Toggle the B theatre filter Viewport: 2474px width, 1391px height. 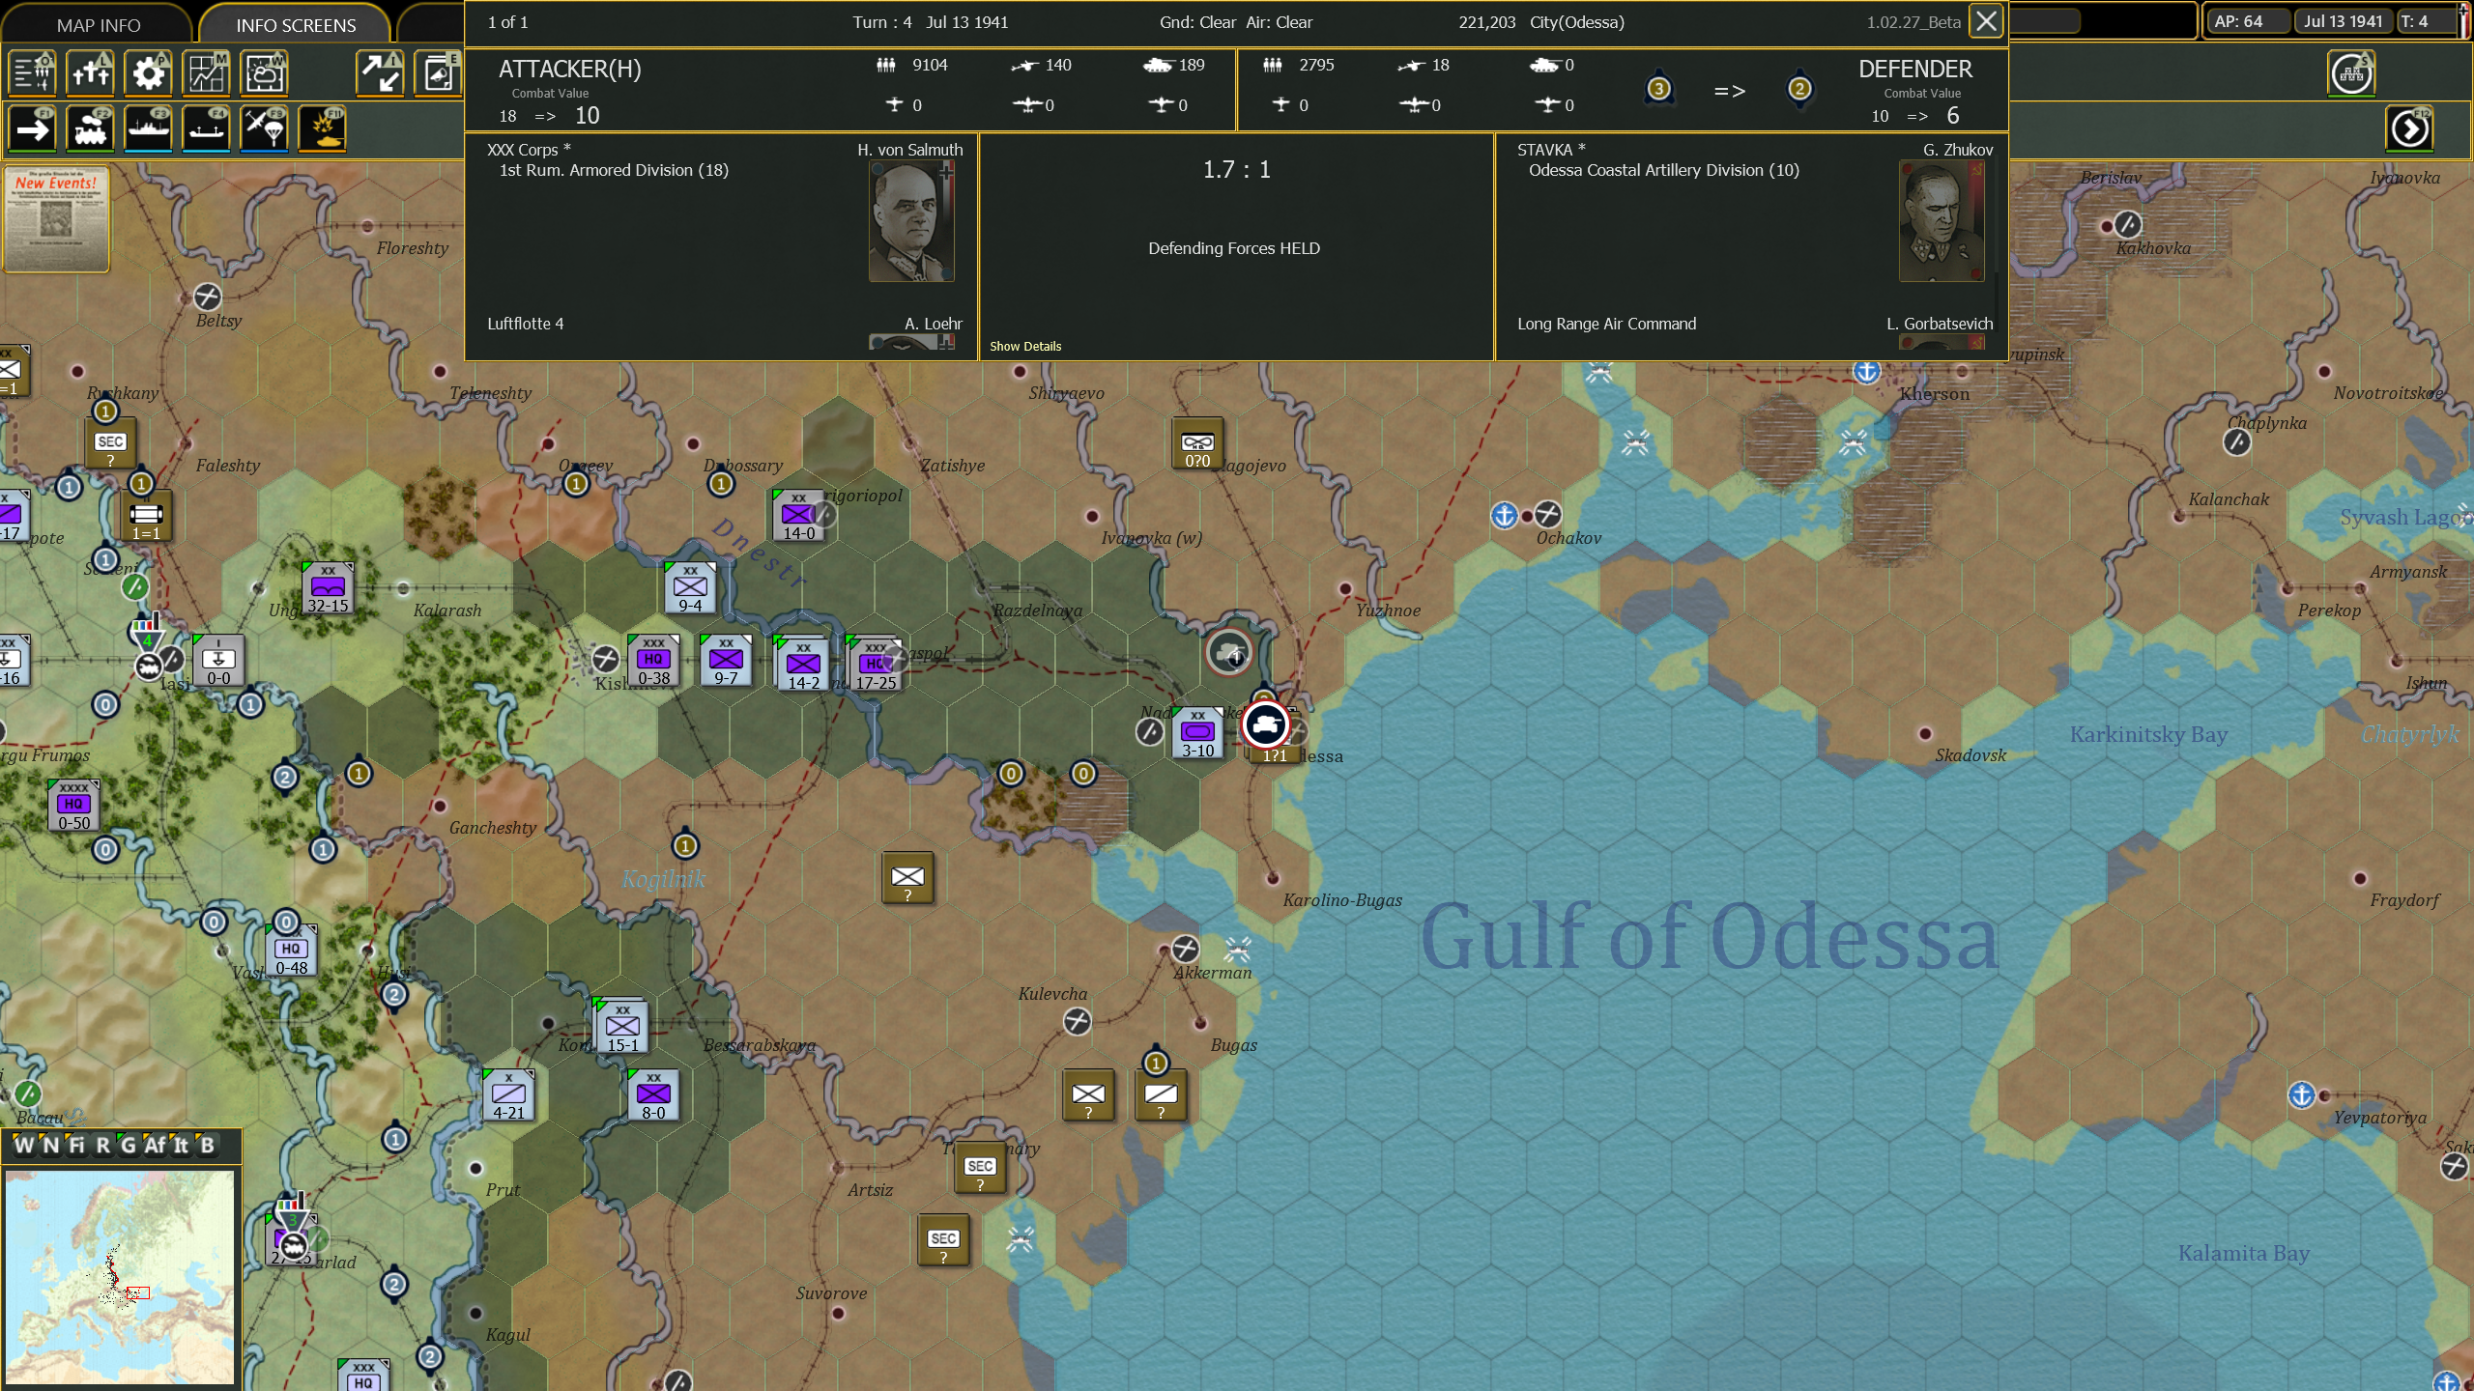coord(206,1146)
